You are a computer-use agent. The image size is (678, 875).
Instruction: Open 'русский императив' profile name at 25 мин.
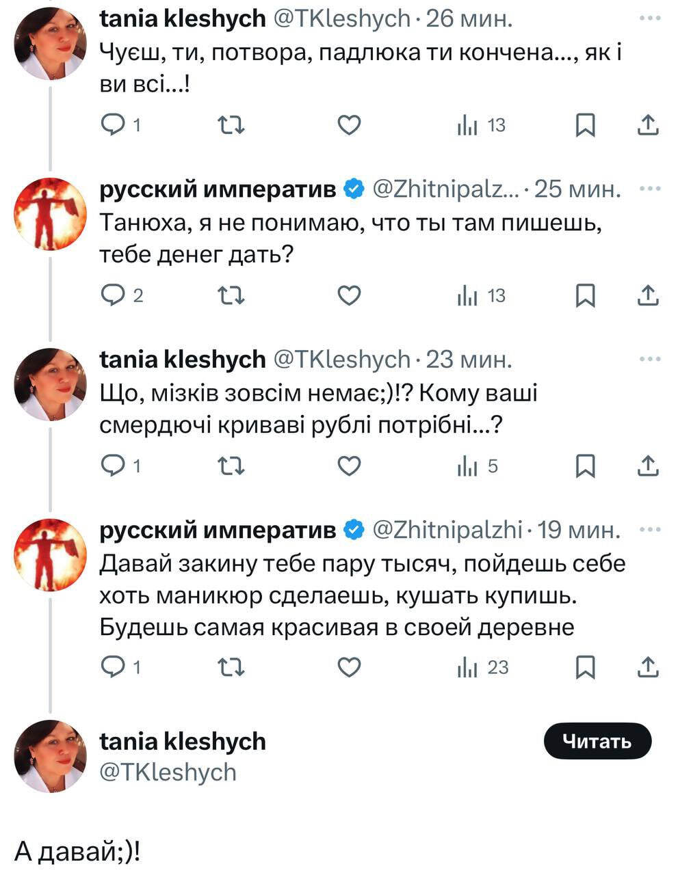218,189
